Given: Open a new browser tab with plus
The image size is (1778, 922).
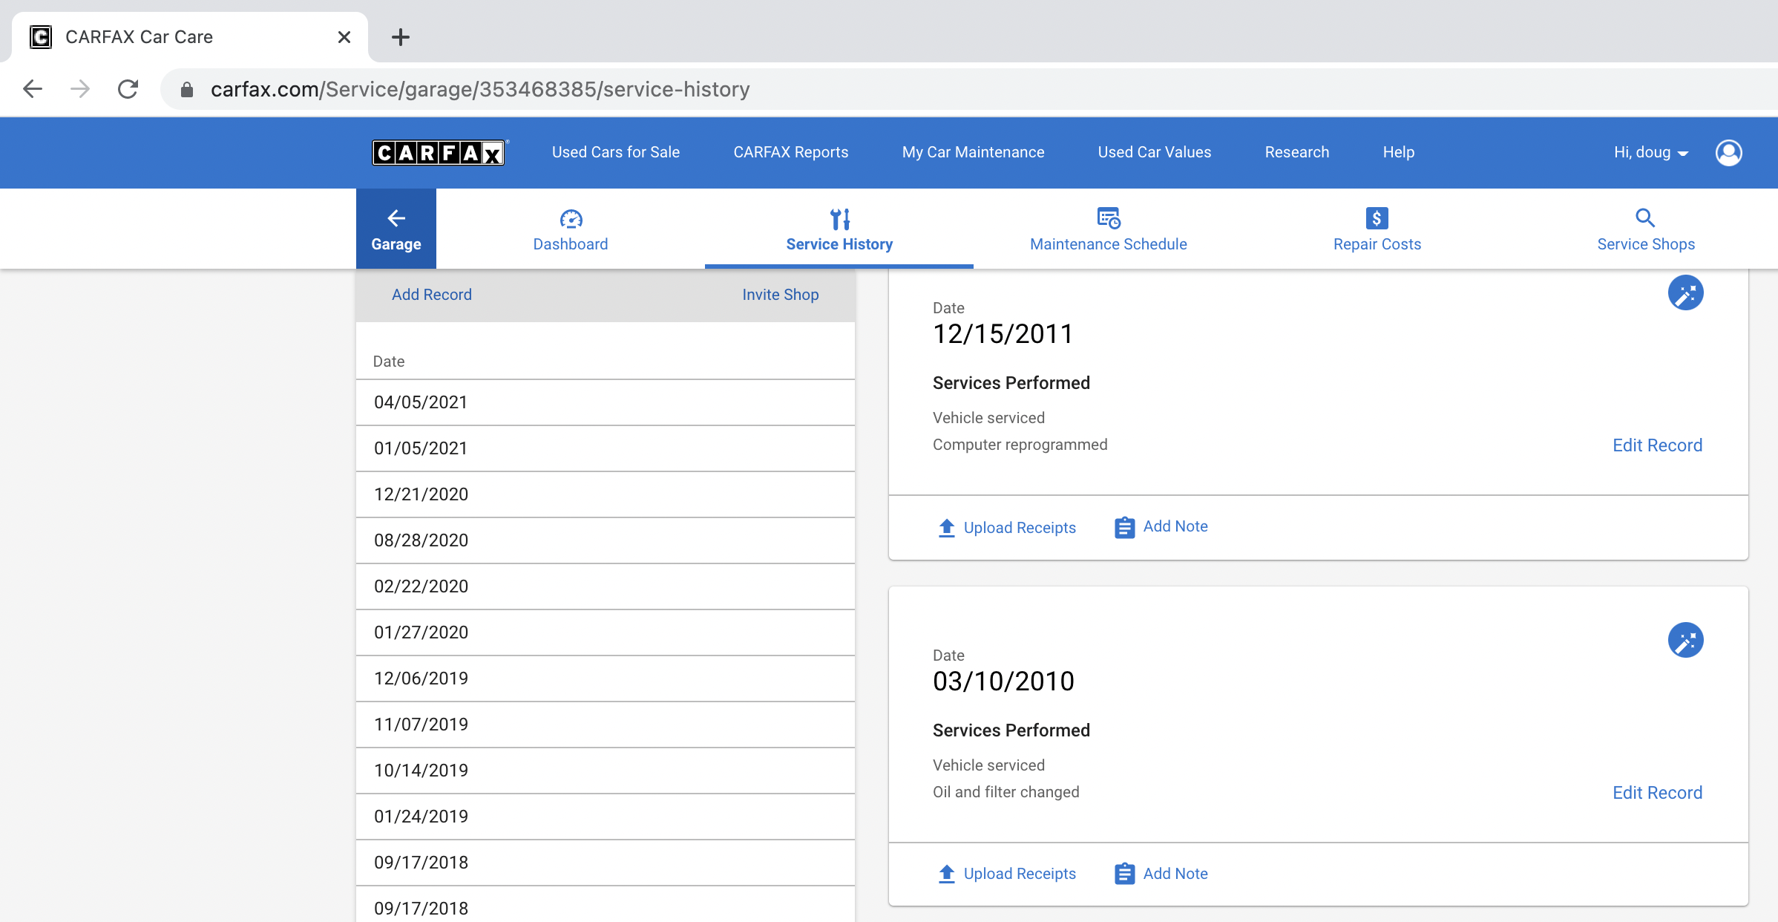Looking at the screenshot, I should point(401,37).
